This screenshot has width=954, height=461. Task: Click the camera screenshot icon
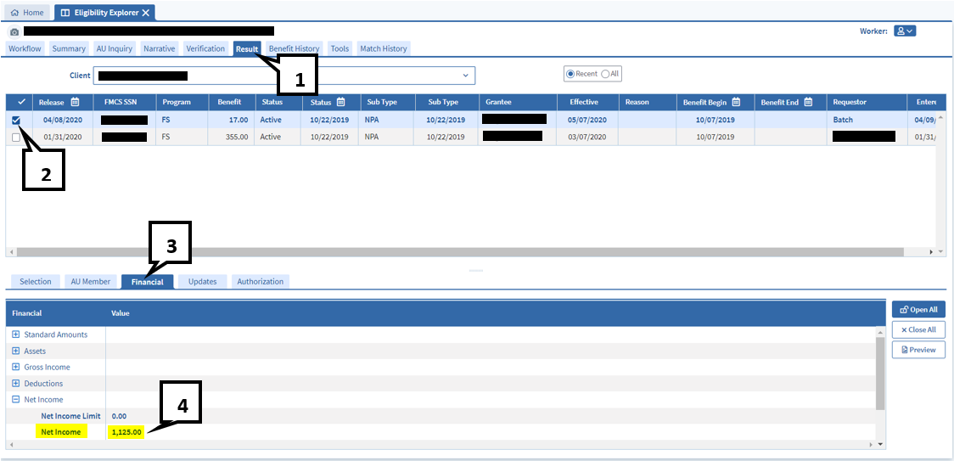[14, 31]
